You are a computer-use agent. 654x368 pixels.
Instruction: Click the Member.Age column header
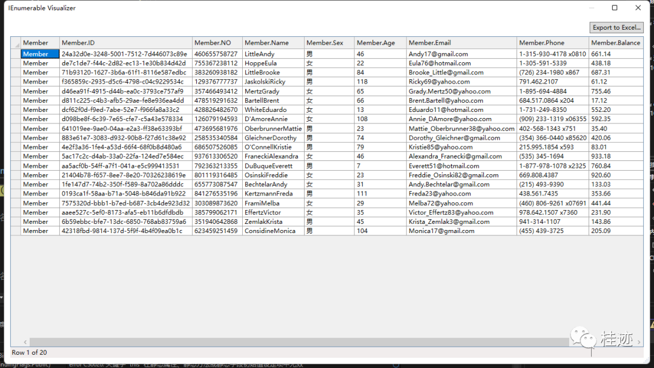pyautogui.click(x=380, y=42)
